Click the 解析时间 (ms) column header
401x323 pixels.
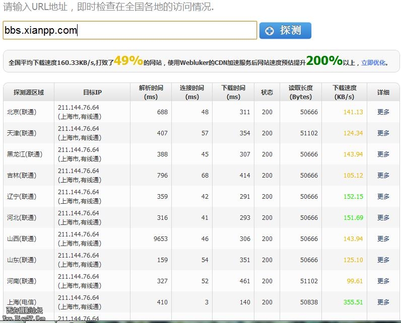(x=151, y=93)
